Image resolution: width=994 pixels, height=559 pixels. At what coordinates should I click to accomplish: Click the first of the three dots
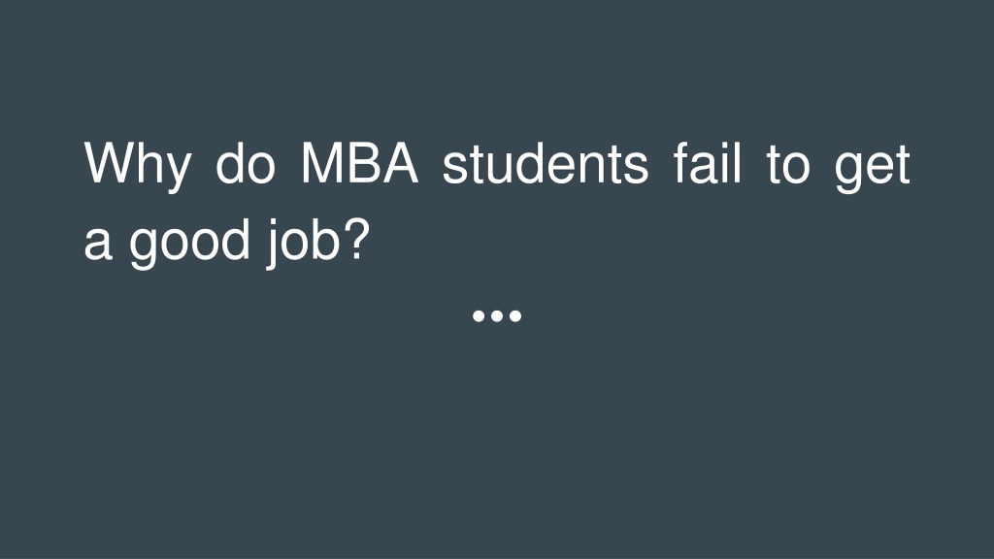coord(480,315)
